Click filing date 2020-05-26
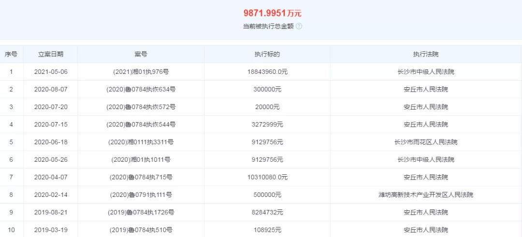This screenshot has height=237, width=522. click(x=51, y=160)
